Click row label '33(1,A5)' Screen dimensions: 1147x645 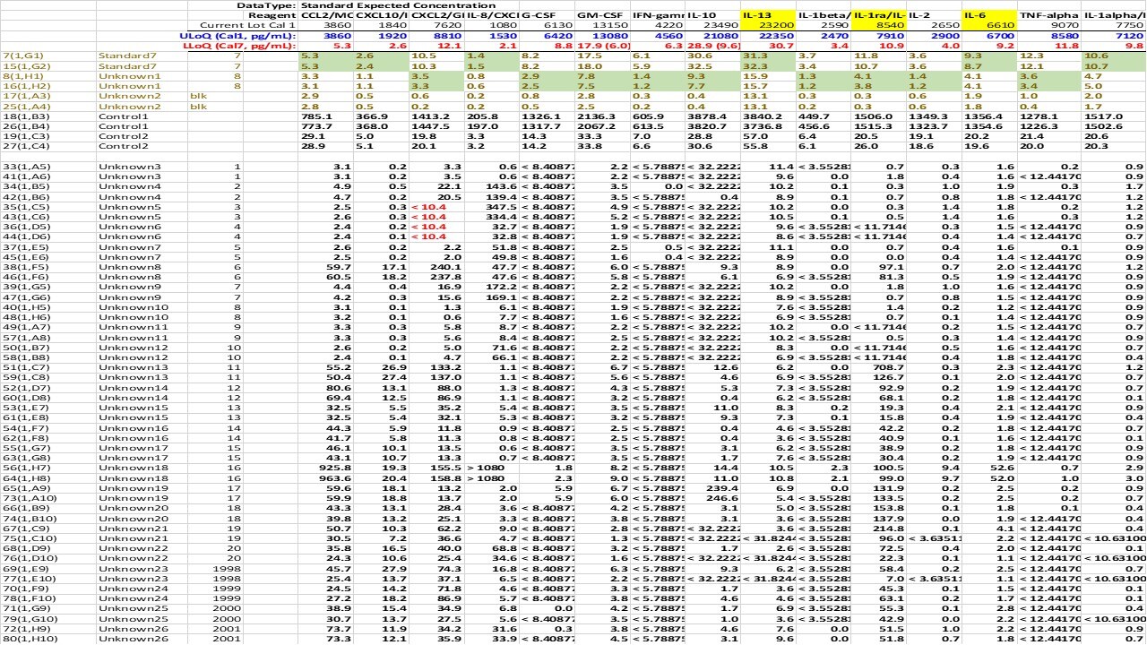24,167
